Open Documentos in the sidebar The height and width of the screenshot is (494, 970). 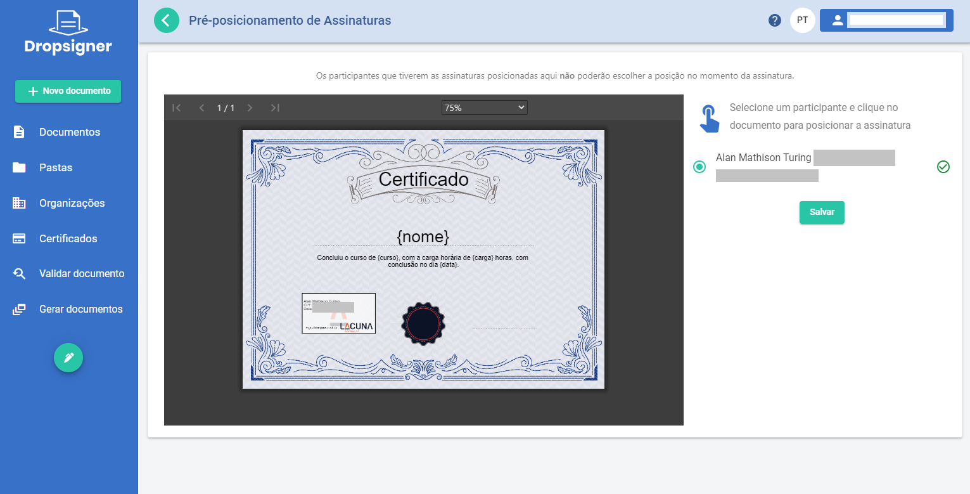(68, 132)
